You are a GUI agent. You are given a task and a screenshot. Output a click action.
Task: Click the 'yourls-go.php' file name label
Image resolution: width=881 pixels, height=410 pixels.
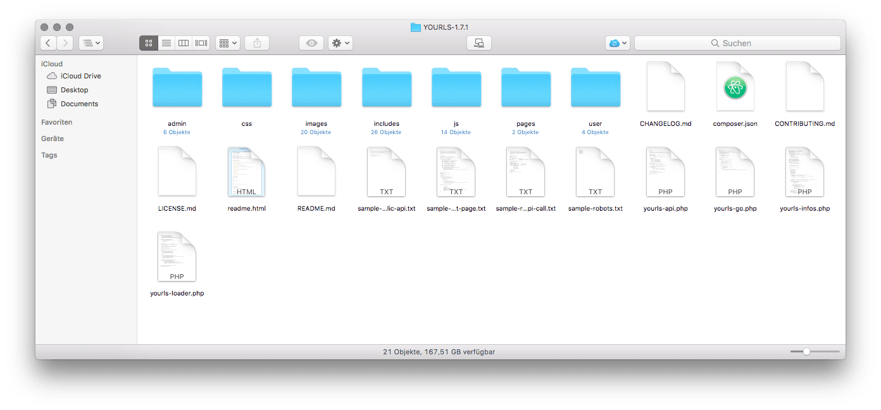coord(735,208)
